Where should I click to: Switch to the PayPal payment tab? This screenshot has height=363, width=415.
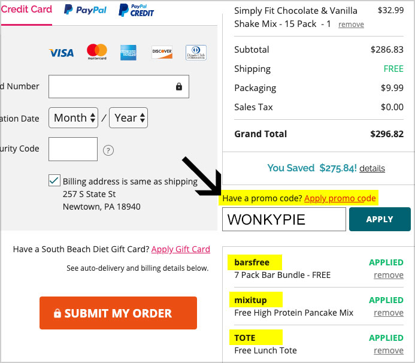[85, 10]
